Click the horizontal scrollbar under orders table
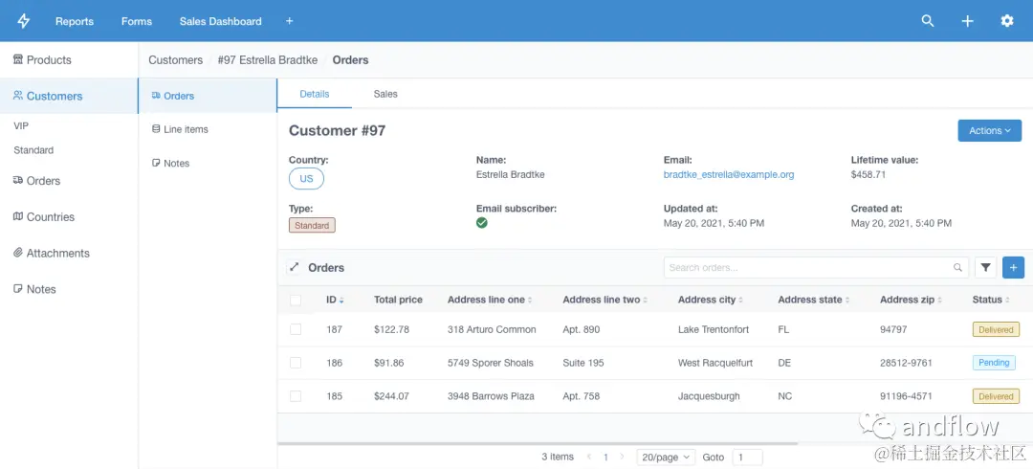This screenshot has width=1033, height=469. [x=538, y=444]
